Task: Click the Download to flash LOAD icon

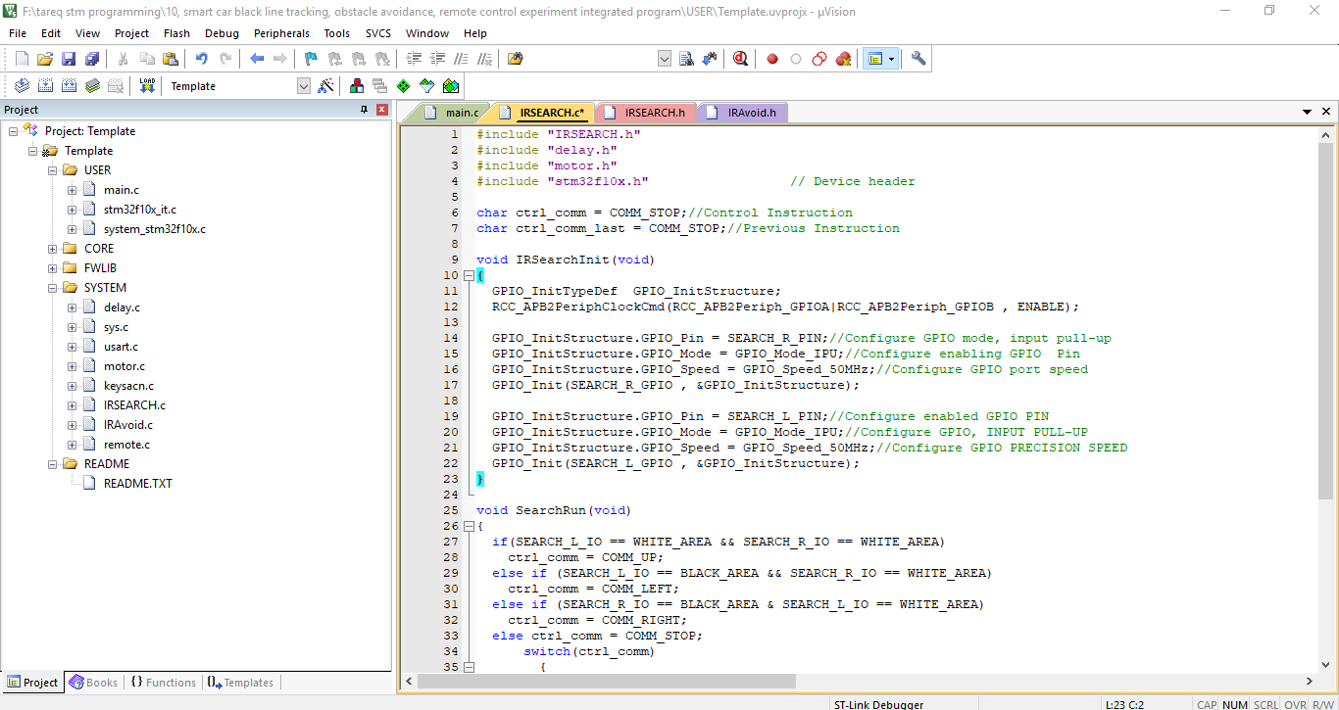Action: [147, 86]
